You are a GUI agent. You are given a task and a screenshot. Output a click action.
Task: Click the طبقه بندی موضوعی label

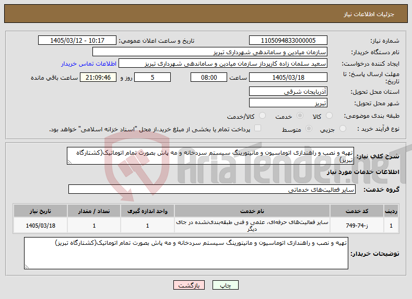[x=372, y=116]
